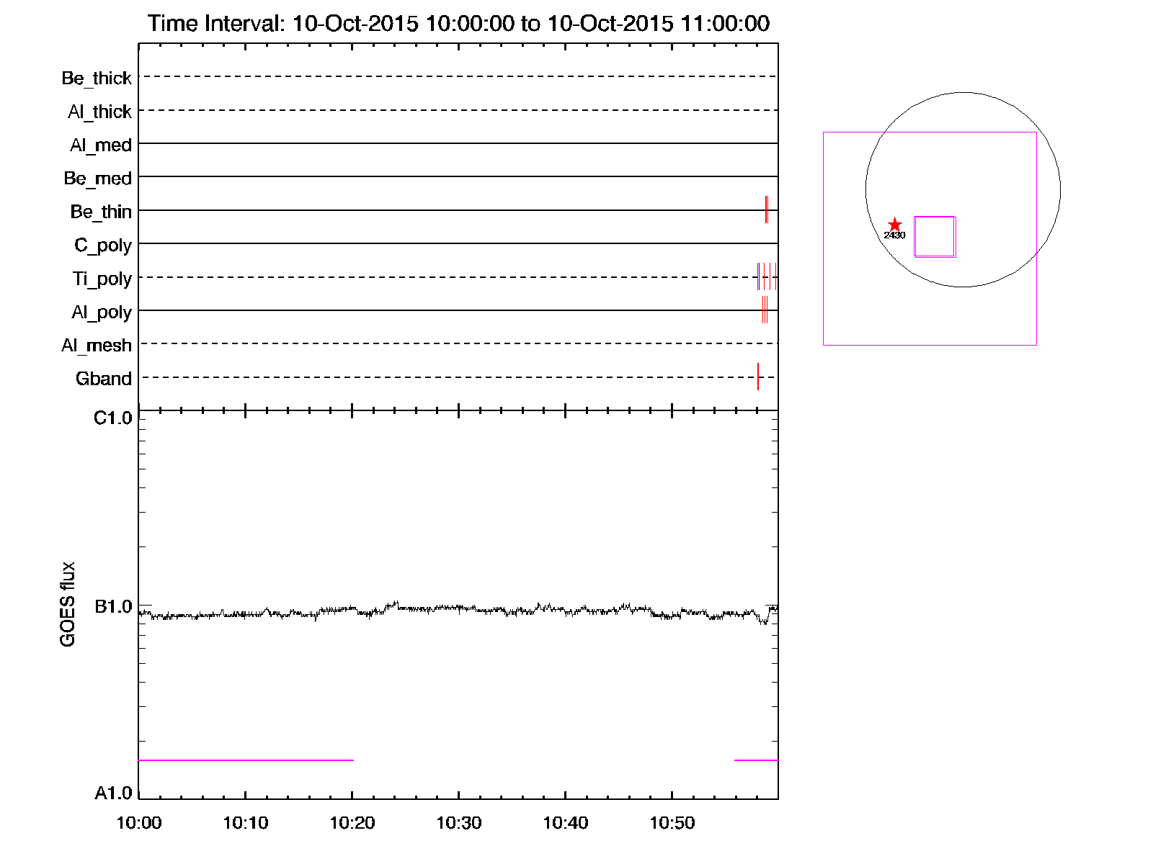This screenshot has width=1153, height=864.
Task: Click the 10:30 time axis label
Action: [x=459, y=823]
